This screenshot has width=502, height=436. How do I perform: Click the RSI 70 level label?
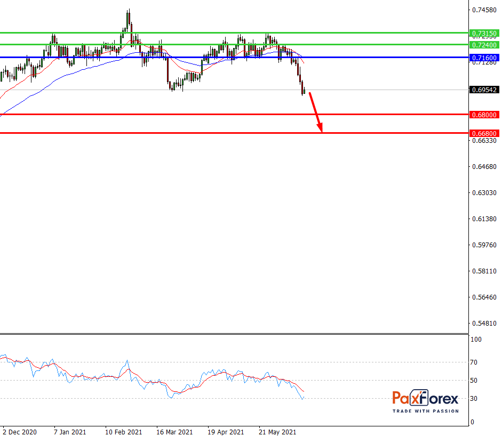474,362
